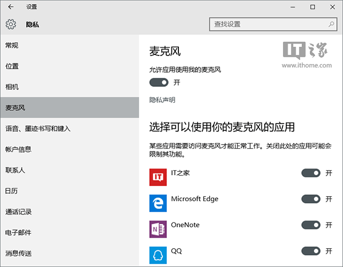The width and height of the screenshot is (343, 267).
Task: Open 相机 privacy settings
Action: [70, 87]
